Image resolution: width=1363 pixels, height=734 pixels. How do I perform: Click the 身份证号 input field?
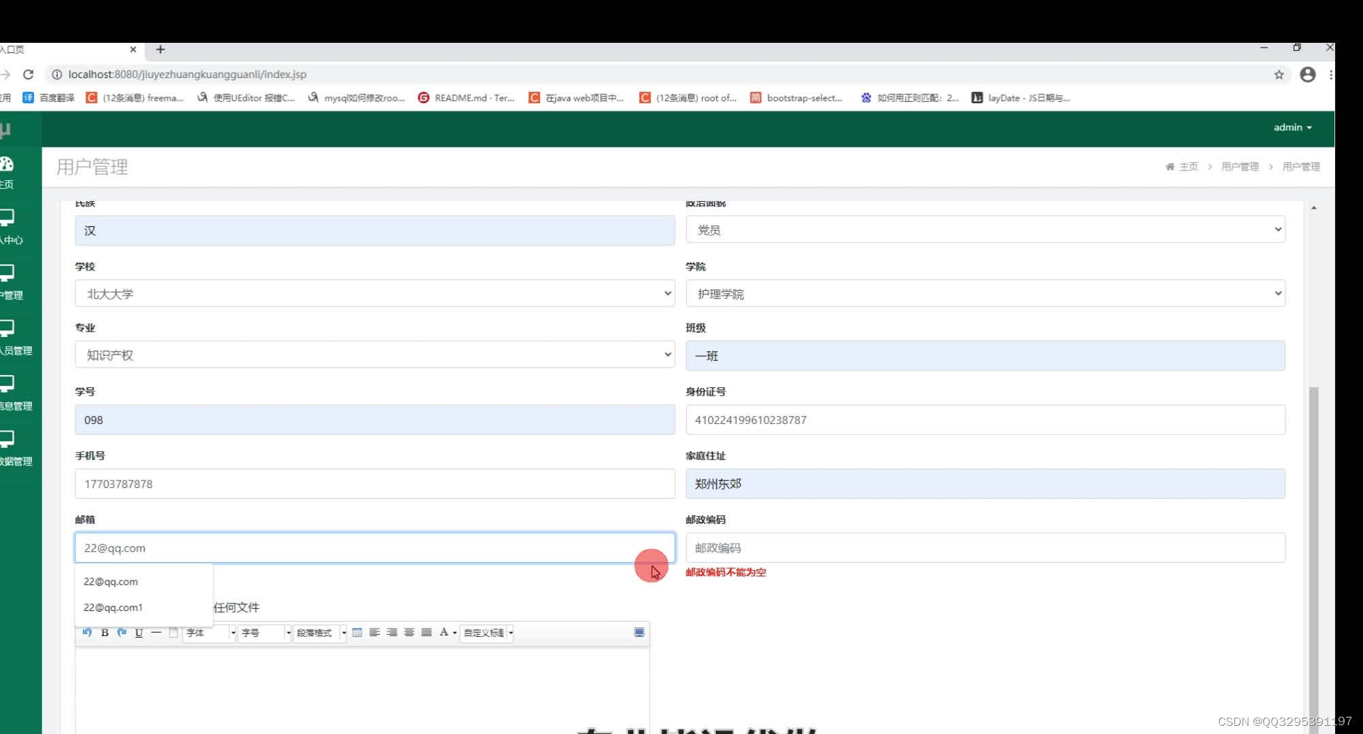click(986, 420)
